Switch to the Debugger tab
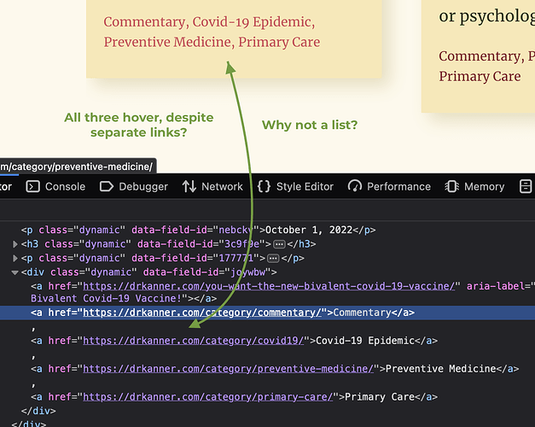 134,186
